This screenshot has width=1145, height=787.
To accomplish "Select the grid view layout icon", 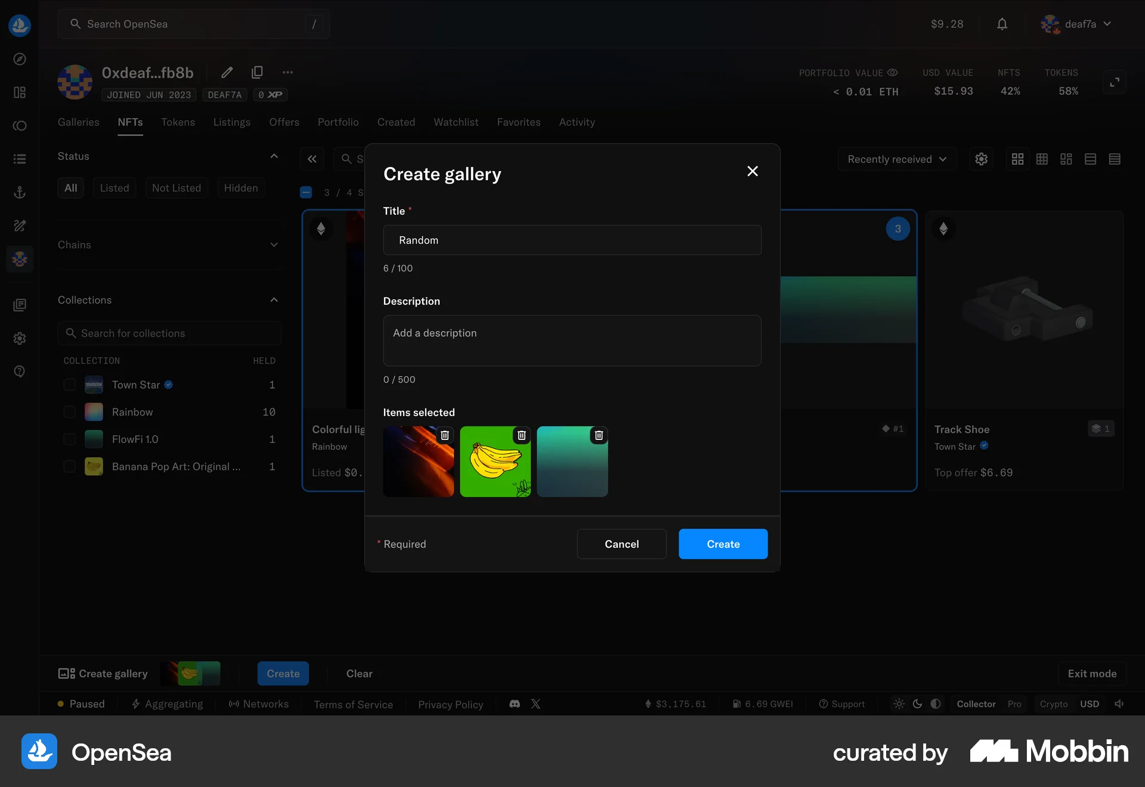I will pyautogui.click(x=1017, y=159).
